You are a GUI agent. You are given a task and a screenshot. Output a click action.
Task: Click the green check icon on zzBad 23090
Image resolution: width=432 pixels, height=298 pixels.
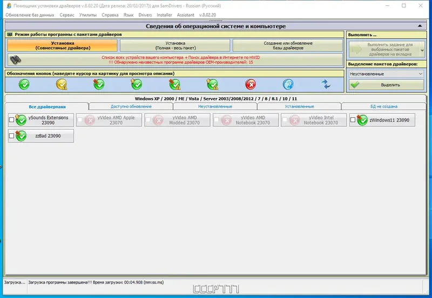click(x=21, y=136)
